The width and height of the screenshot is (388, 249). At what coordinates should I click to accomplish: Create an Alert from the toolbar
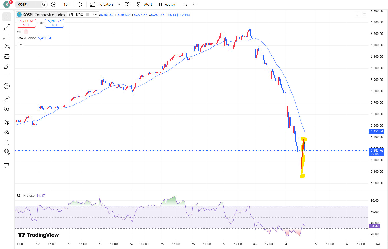(x=145, y=4)
